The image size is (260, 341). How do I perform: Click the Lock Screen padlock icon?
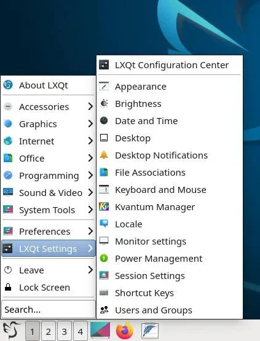click(x=8, y=287)
